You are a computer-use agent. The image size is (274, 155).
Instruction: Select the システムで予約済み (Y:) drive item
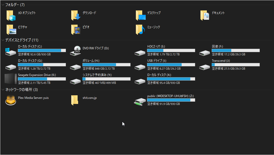(97, 75)
